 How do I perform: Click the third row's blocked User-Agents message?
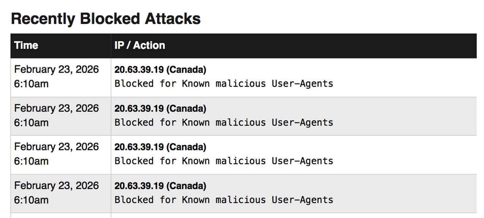(x=224, y=161)
